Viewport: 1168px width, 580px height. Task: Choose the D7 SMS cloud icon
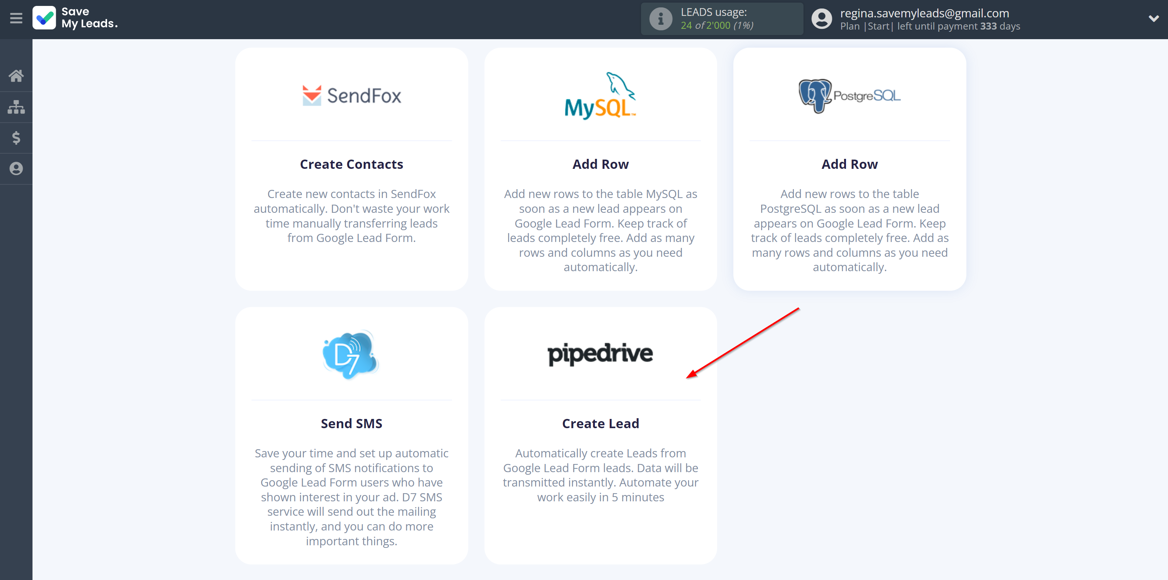pos(350,355)
